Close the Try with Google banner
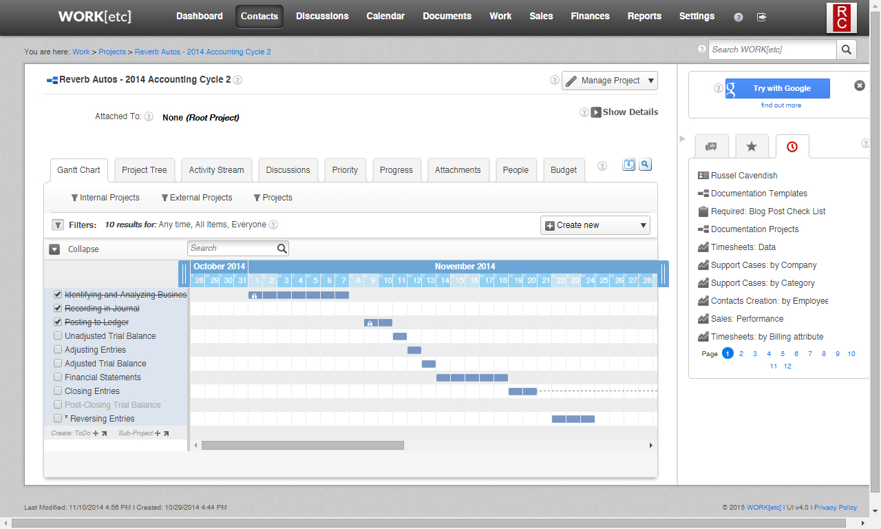Screen dimensions: 881x529 (x=860, y=85)
